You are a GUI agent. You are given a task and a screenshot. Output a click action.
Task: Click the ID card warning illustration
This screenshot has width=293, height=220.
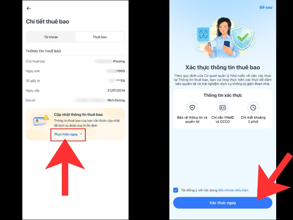point(41,120)
